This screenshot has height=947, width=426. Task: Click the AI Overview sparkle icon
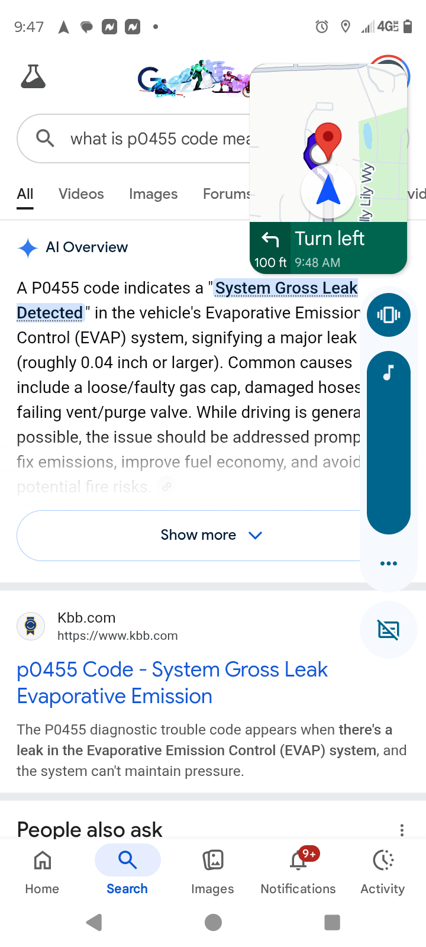point(28,247)
